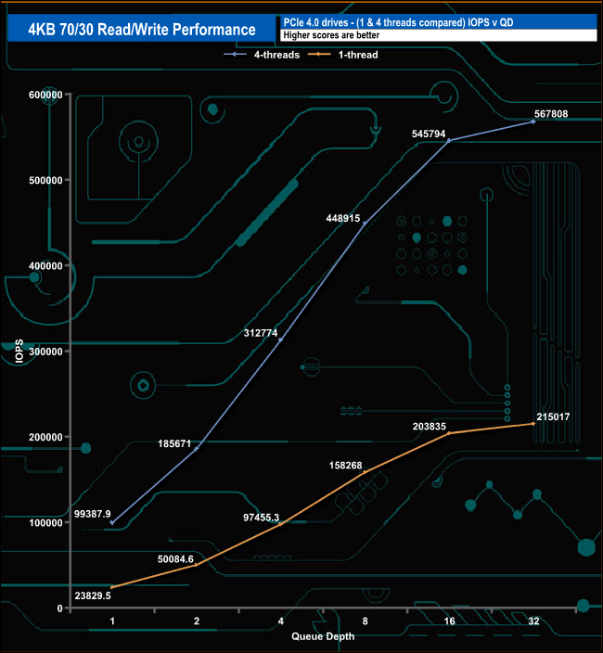Click the IOPS vertical axis title
Screen dimensions: 603x653
(19, 352)
